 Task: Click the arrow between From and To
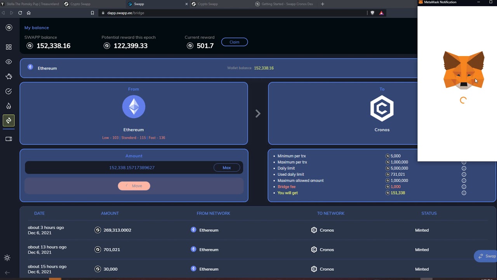[258, 114]
